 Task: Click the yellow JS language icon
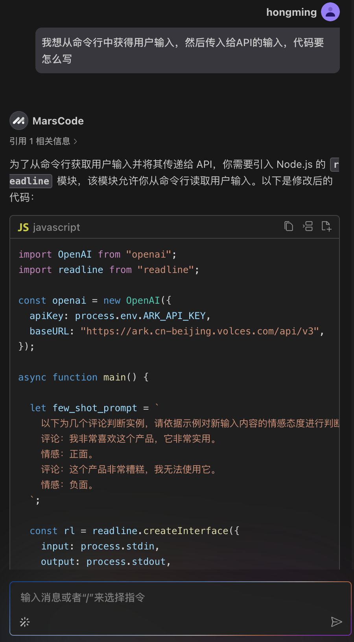[23, 227]
